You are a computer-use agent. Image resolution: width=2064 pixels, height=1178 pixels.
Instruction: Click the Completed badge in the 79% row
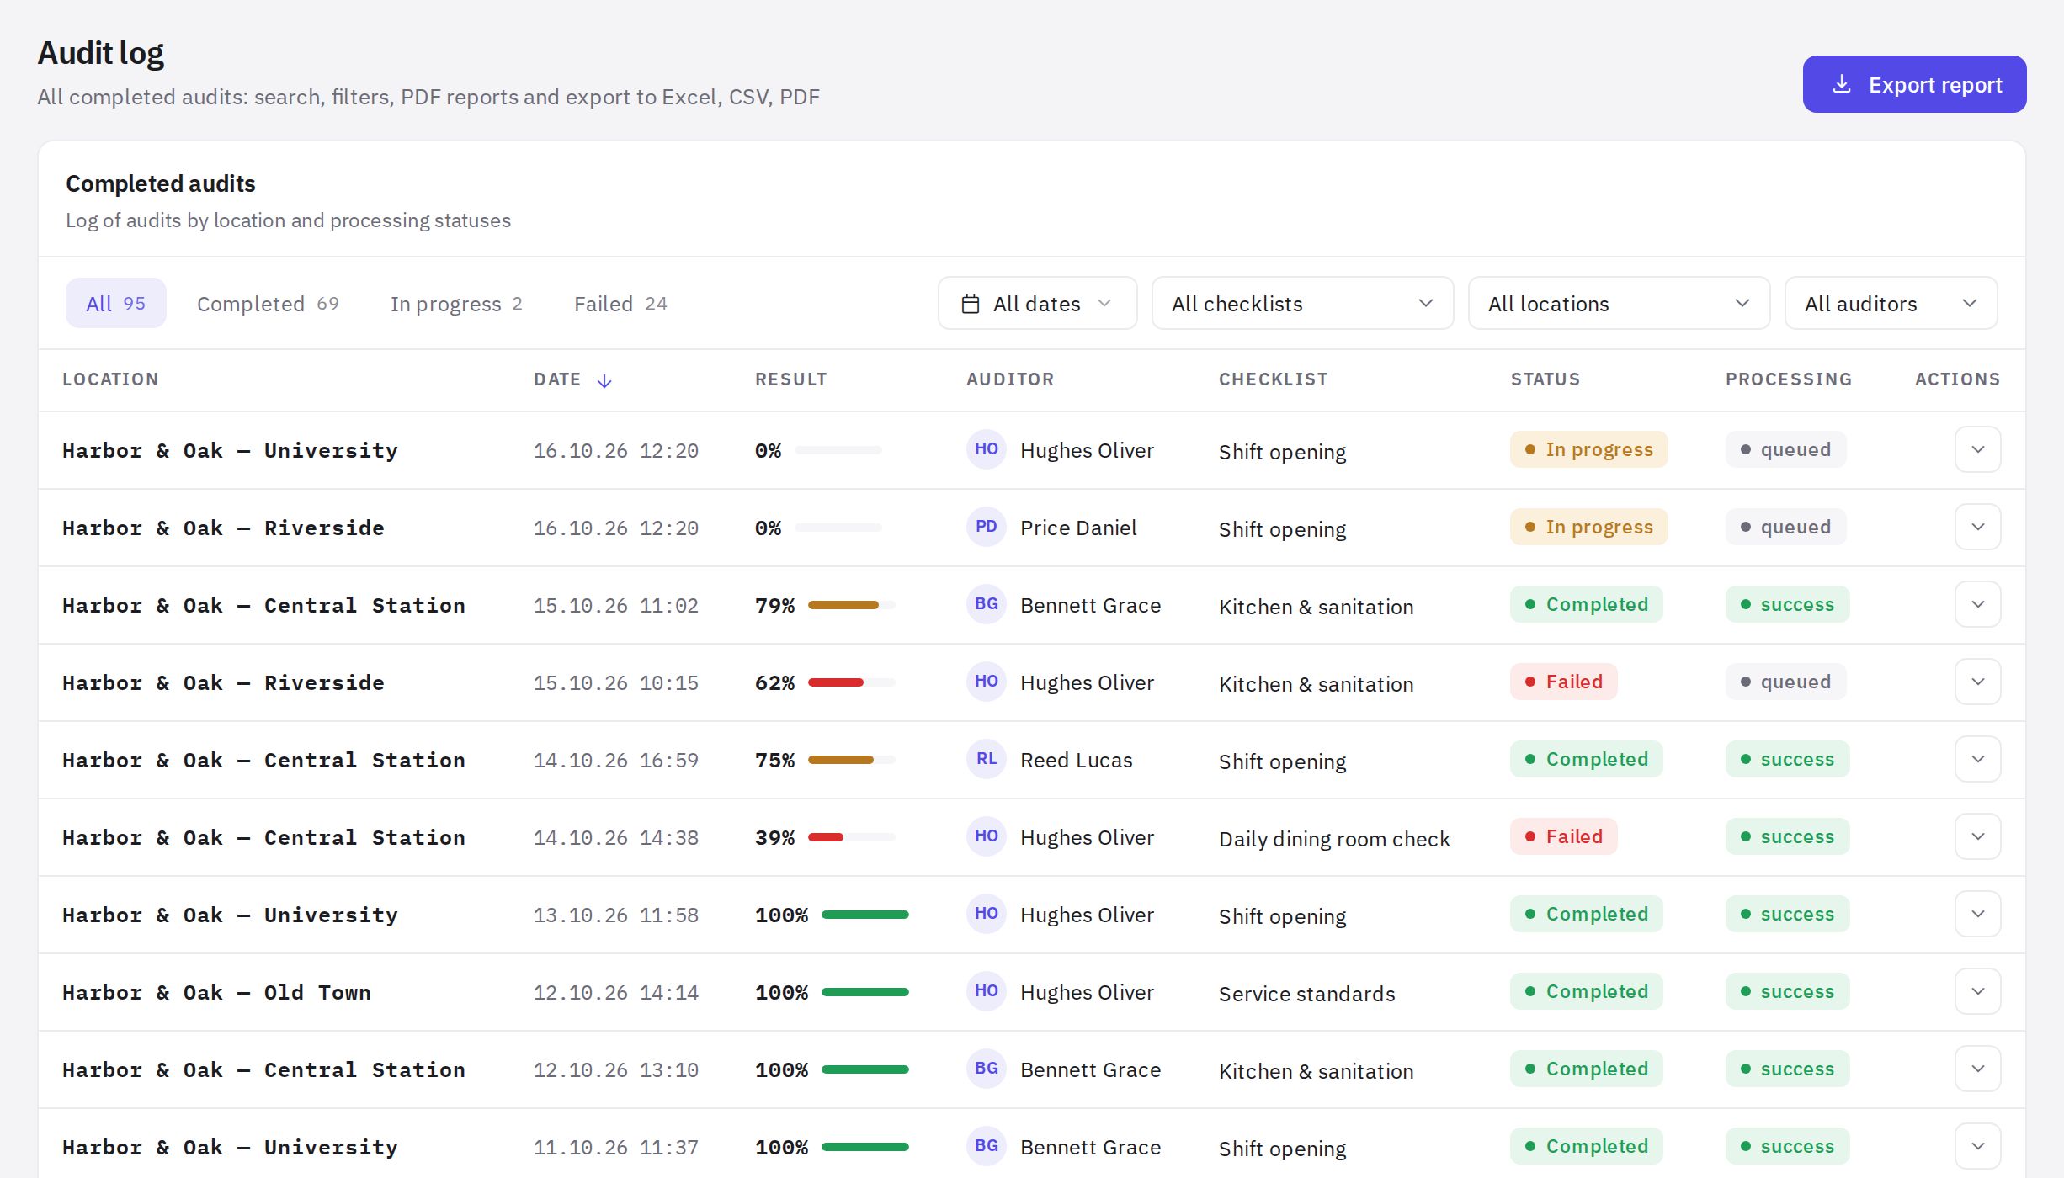coord(1586,604)
